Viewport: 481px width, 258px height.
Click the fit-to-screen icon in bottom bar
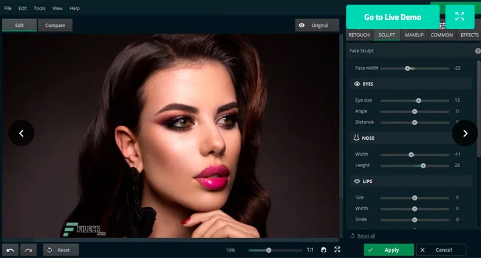tap(337, 250)
